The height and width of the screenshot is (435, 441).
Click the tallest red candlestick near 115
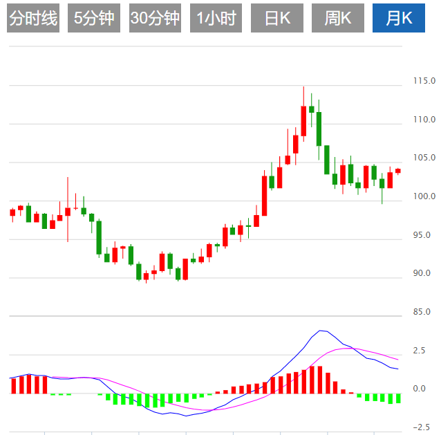point(303,121)
